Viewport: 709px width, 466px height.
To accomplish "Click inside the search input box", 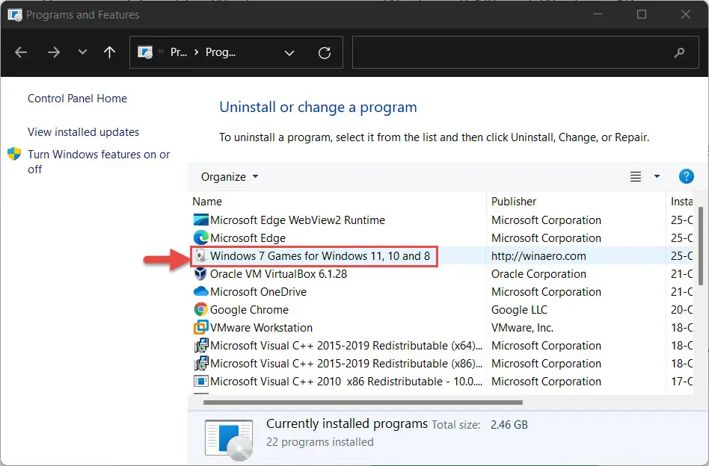I will coord(511,52).
